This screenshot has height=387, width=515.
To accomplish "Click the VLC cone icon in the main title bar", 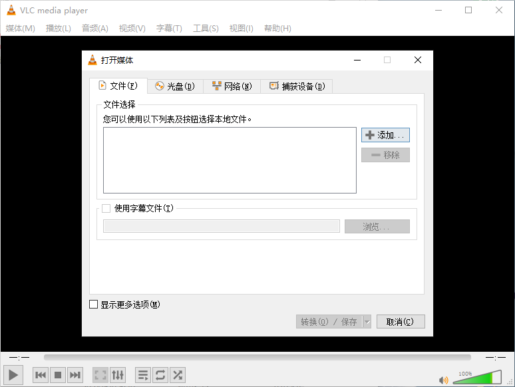I will (11, 10).
